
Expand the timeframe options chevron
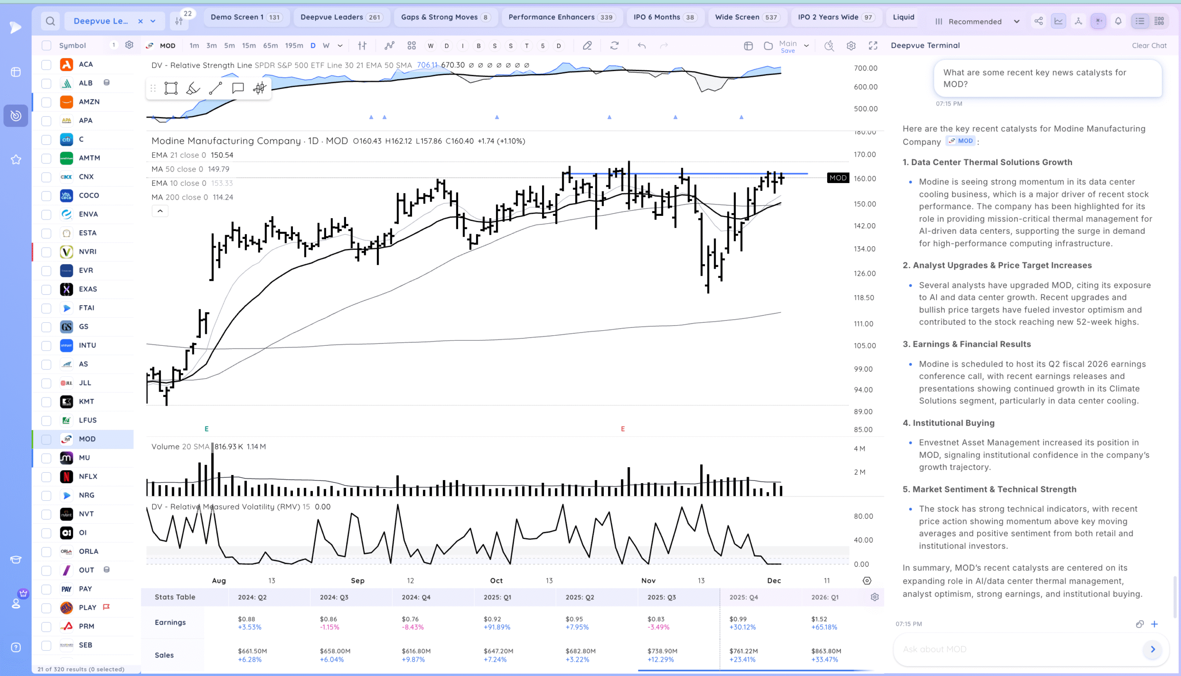click(x=340, y=46)
